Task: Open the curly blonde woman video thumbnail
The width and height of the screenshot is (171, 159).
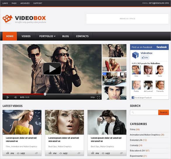Action: click(x=64, y=122)
